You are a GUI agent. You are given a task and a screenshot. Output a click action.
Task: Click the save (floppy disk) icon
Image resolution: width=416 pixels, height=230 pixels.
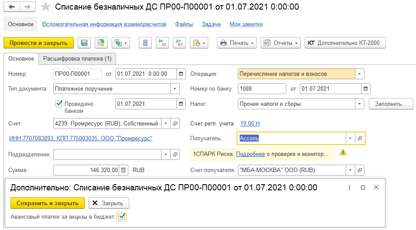[85, 43]
